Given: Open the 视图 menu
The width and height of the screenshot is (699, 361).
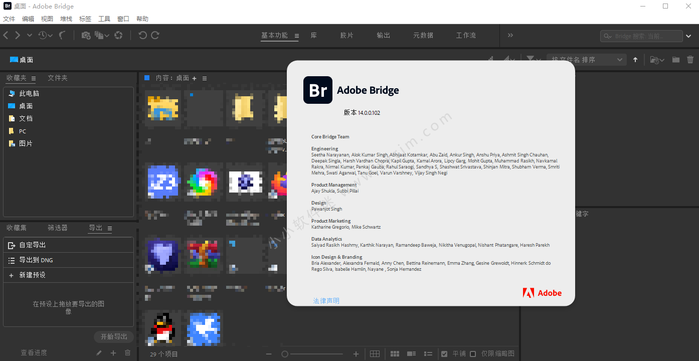Looking at the screenshot, I should click(47, 19).
